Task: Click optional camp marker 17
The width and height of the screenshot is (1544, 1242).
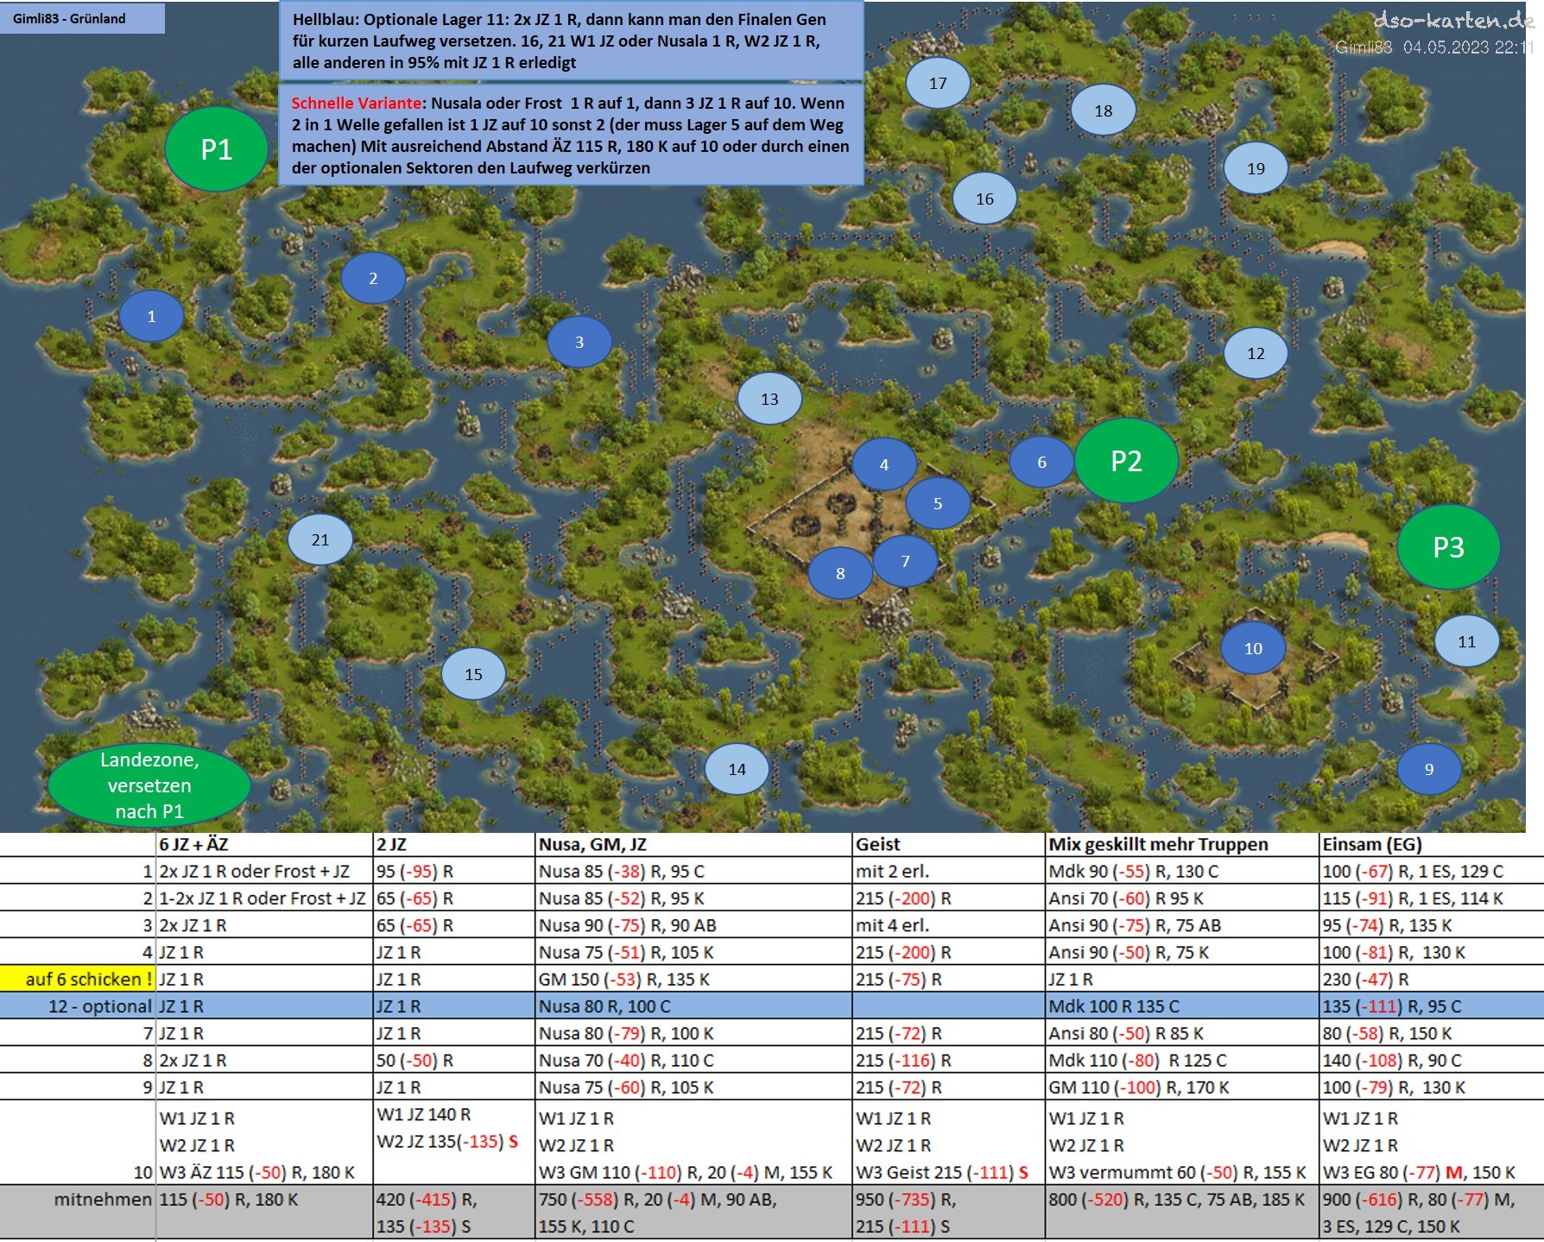Action: click(938, 84)
